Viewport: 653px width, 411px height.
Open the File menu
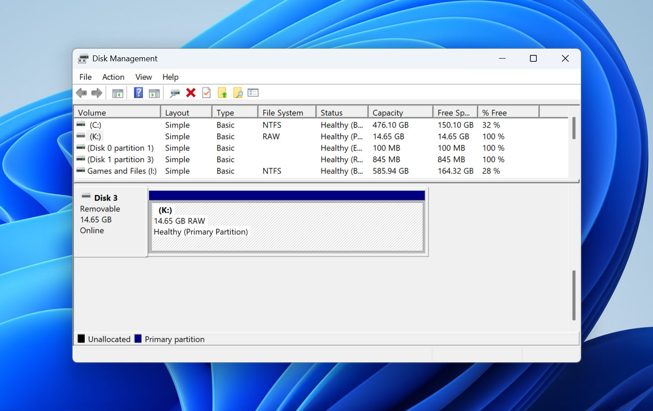coord(86,77)
